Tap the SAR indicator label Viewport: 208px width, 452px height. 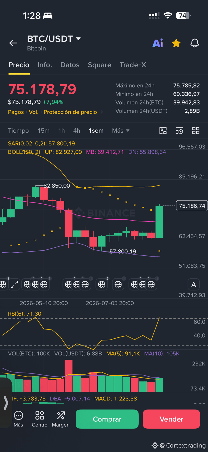41,143
